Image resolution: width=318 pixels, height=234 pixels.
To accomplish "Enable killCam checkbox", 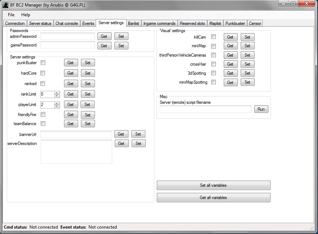I will pos(214,37).
